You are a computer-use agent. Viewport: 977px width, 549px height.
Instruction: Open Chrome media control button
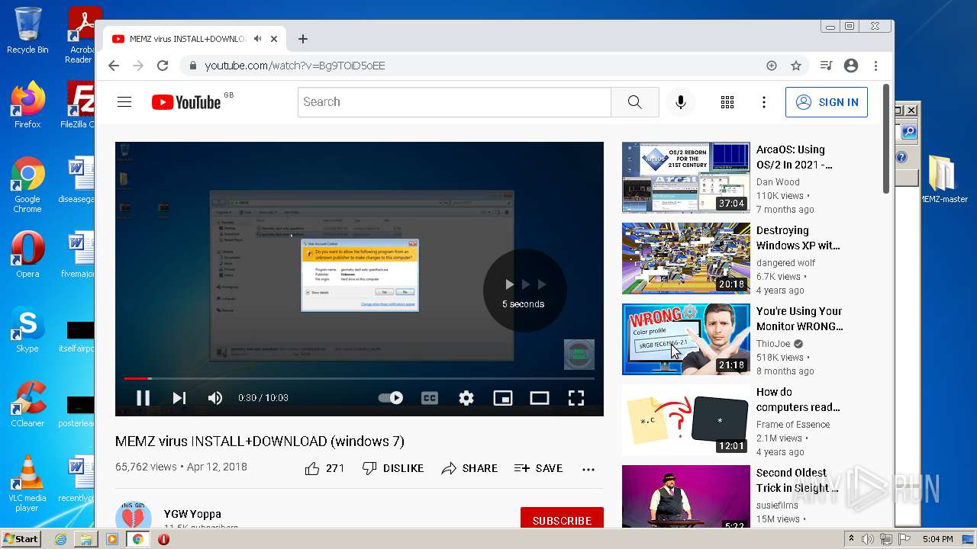pyautogui.click(x=826, y=66)
